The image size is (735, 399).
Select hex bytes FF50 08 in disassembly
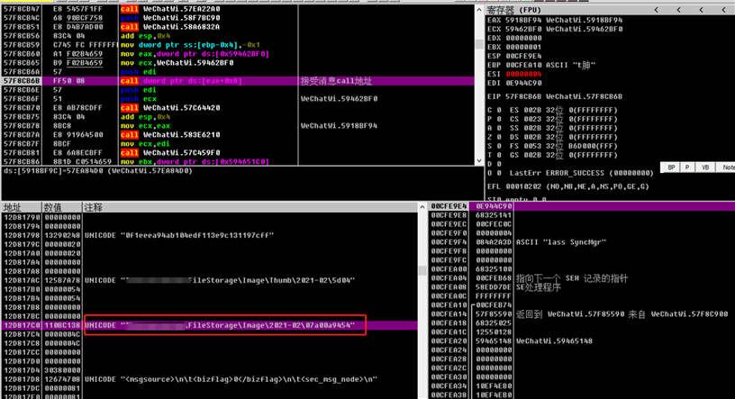[68, 81]
